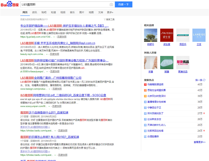Open 百度快照 for the rayli result
Image resolution: width=209 pixels, height=161 pixels.
(x=55, y=54)
